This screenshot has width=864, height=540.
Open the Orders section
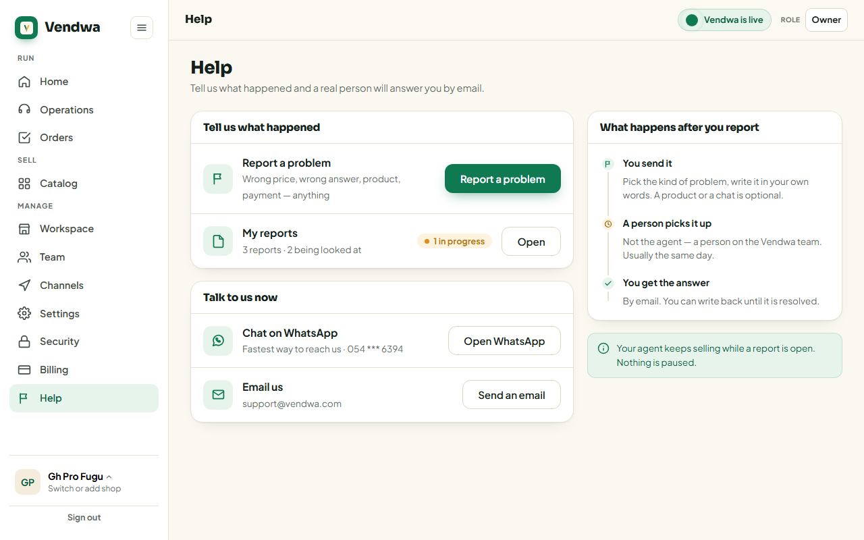point(84,138)
